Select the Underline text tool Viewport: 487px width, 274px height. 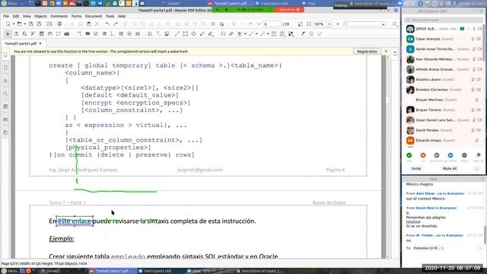240,33
